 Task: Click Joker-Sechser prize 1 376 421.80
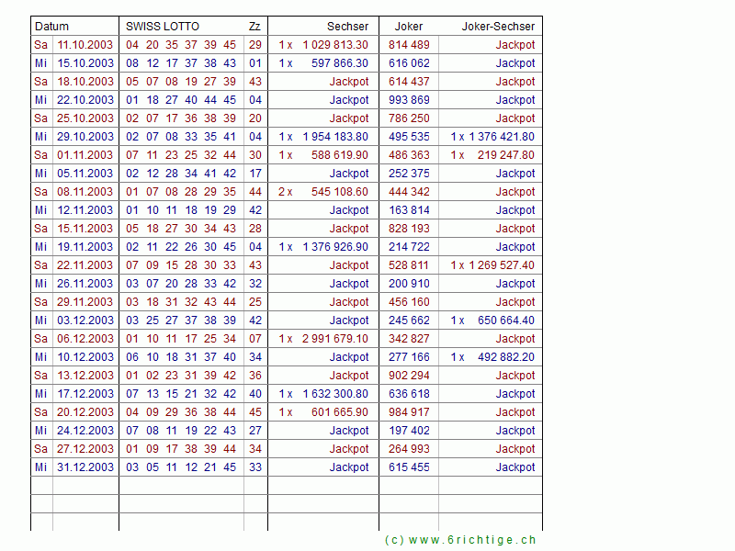[x=501, y=137]
